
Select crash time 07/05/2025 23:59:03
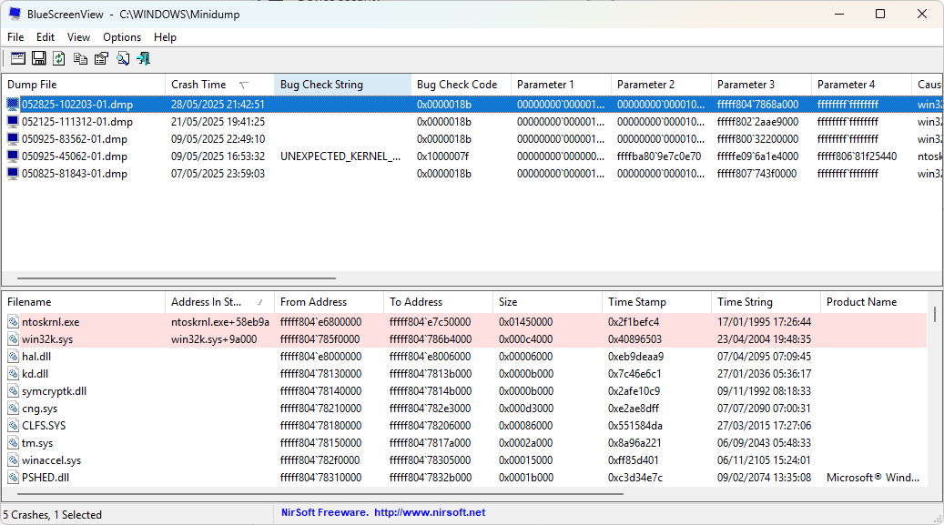pyautogui.click(x=218, y=174)
